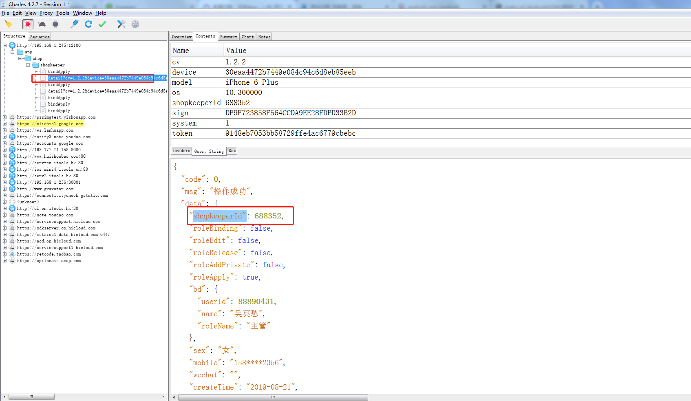The height and width of the screenshot is (401, 691).
Task: Click the shop folder icon
Action: (x=28, y=59)
